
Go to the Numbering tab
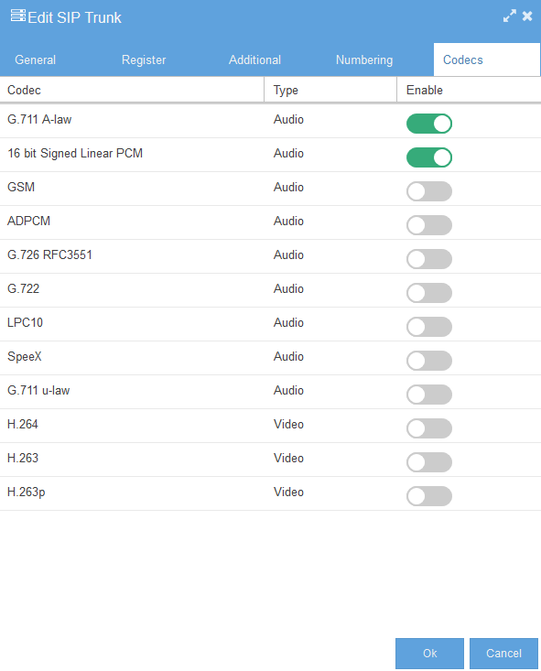(x=364, y=60)
